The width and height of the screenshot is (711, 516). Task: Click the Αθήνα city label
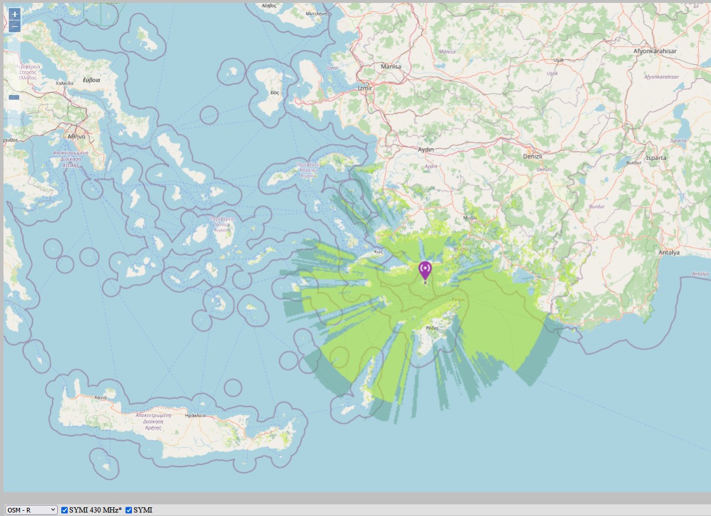point(76,136)
